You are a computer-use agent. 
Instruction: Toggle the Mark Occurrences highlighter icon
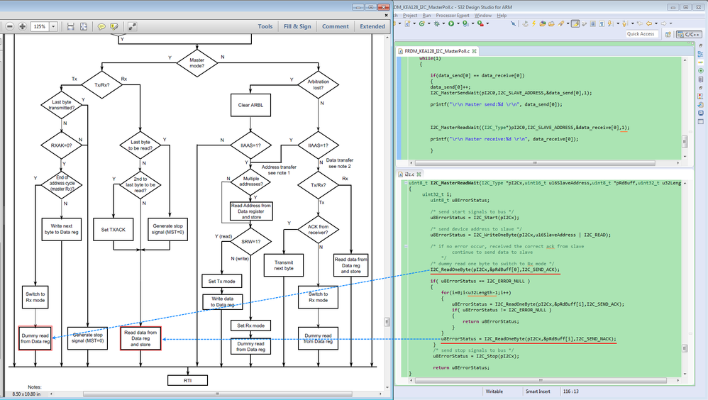point(575,23)
